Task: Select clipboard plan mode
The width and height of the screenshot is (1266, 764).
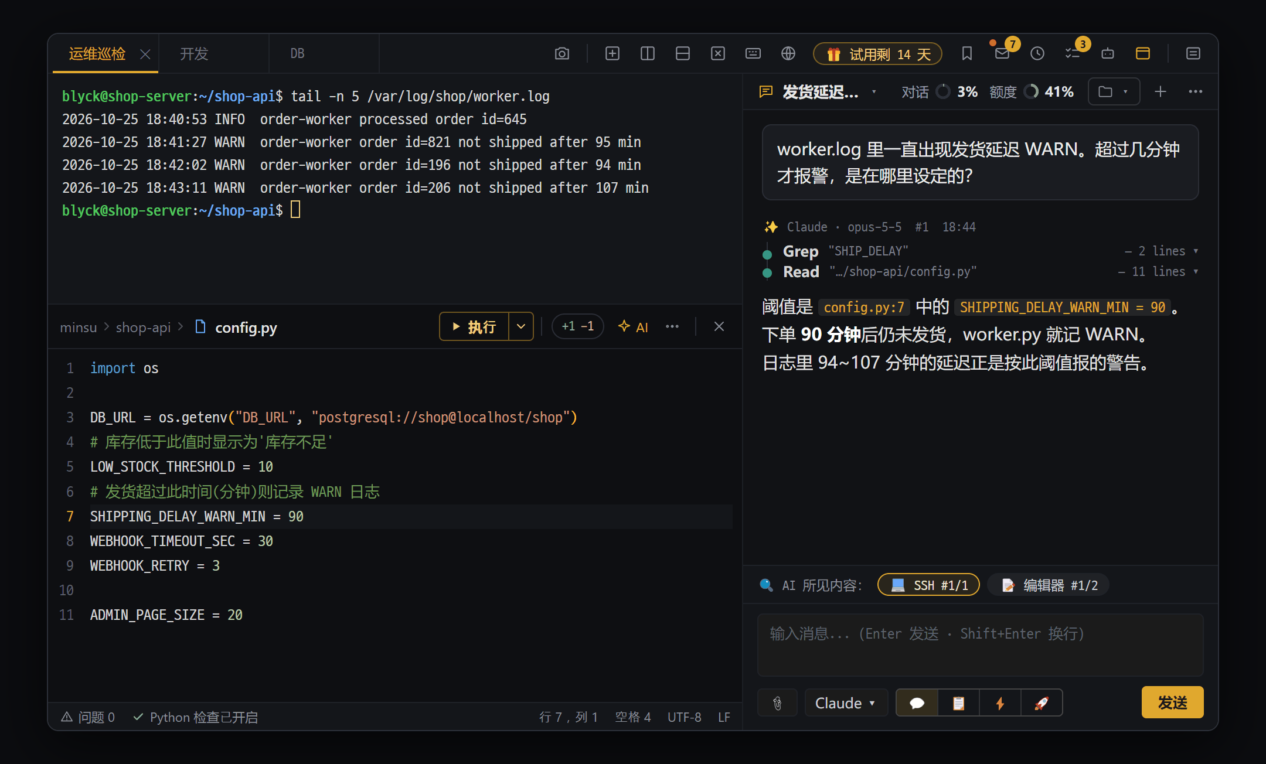Action: point(958,703)
